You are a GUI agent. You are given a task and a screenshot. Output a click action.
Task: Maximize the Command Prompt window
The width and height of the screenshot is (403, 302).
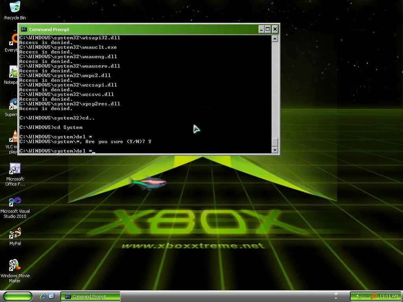tap(268, 29)
